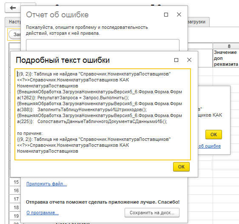Click the back arrow navigation button
Image resolution: width=239 pixels, height=224 pixels.
pyautogui.click(x=13, y=8)
